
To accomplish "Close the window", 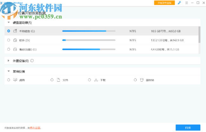I will pyautogui.click(x=204, y=3).
